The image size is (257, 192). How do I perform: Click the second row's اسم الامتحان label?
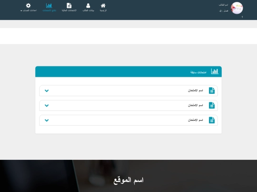[196, 105]
